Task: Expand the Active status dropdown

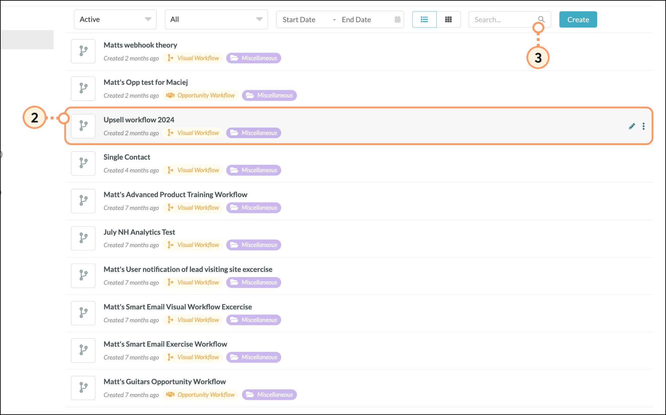Action: tap(115, 19)
